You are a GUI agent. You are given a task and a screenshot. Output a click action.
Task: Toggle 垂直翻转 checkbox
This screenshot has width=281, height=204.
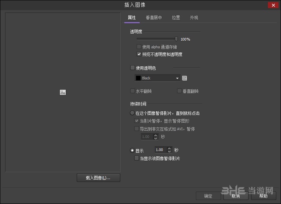coord(179,91)
